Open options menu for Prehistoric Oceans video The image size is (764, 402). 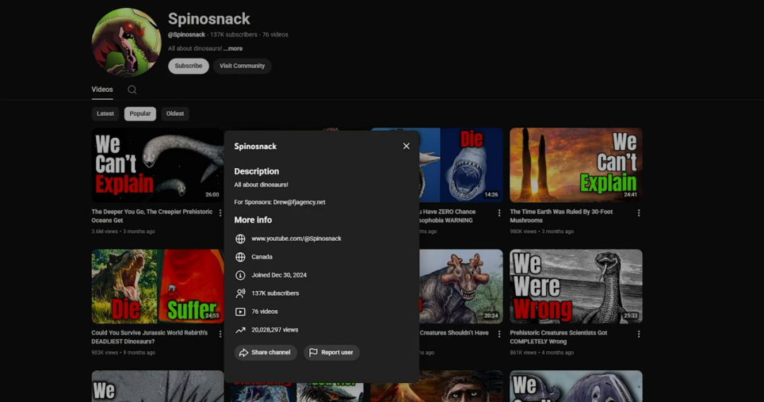coord(220,213)
